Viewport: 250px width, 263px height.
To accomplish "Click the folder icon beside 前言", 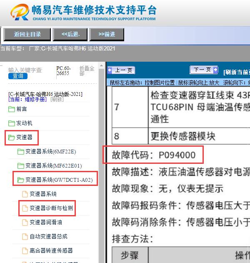I will pos(12,109).
